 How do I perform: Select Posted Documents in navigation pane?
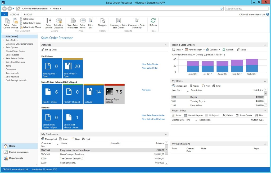tap(19, 152)
